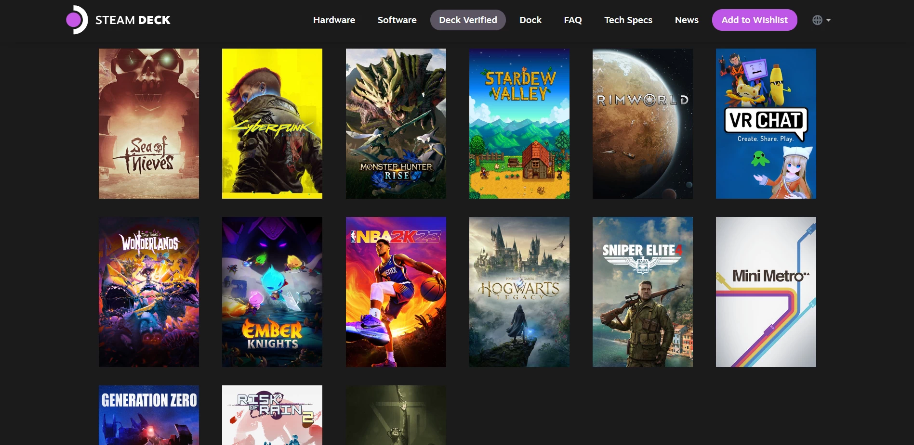Open the RimWorld game tile
This screenshot has width=914, height=445.
pos(643,124)
